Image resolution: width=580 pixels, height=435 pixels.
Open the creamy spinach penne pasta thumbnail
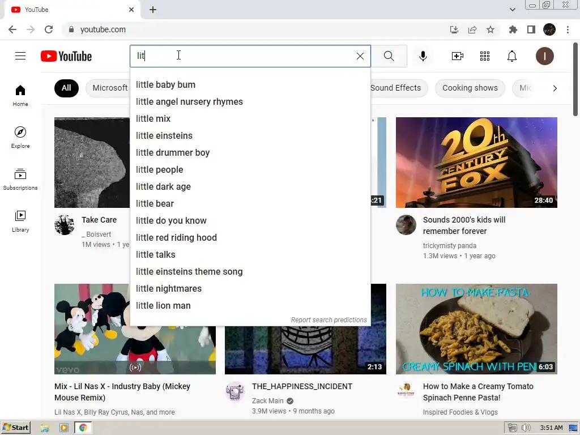pyautogui.click(x=476, y=329)
